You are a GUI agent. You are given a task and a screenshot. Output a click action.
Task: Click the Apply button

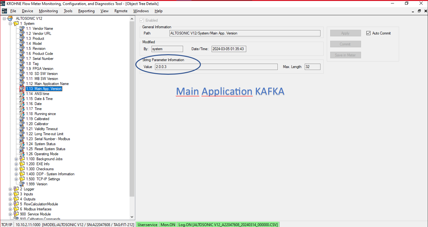click(345, 33)
